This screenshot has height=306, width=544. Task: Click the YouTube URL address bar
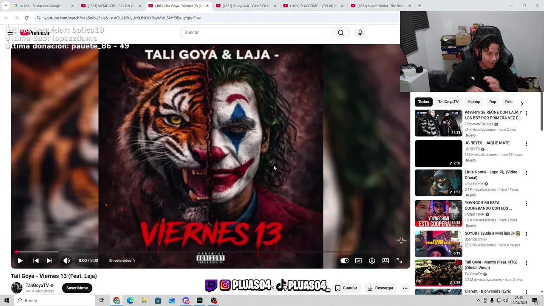(122, 18)
